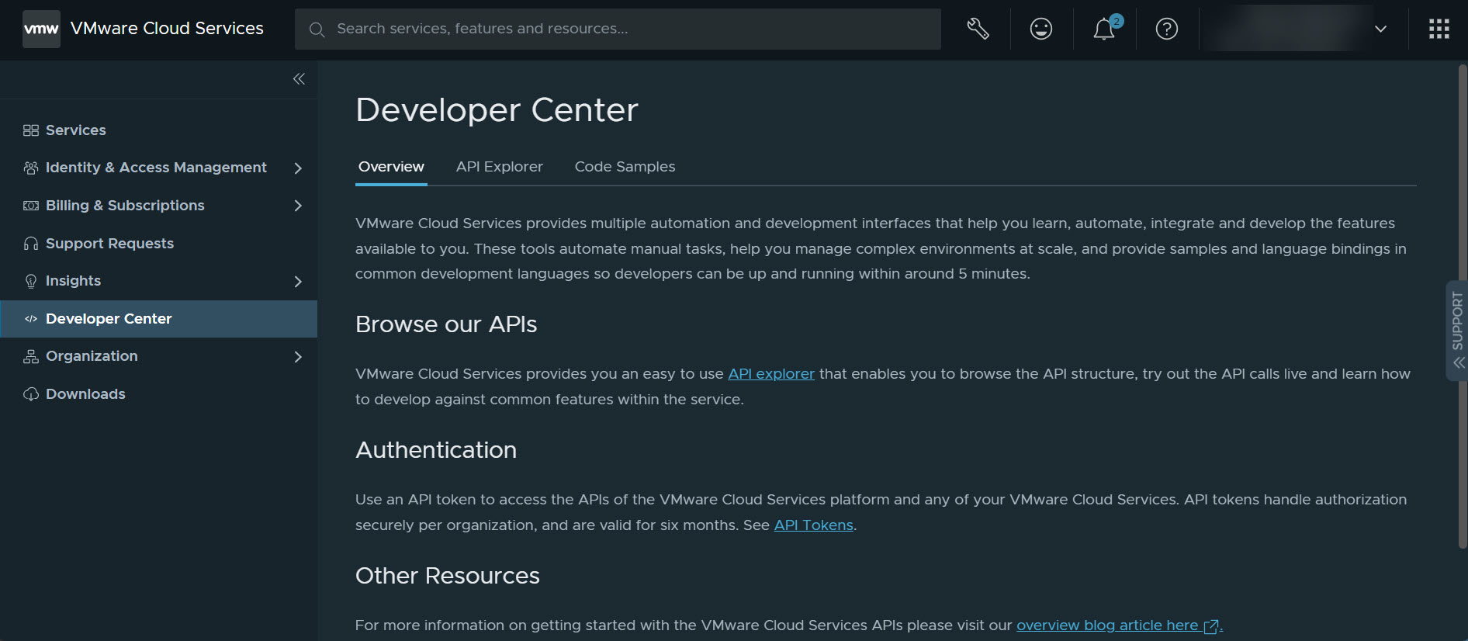Viewport: 1468px width, 641px height.
Task: Expand Identity & Access Management submenu chevron
Action: (x=298, y=168)
